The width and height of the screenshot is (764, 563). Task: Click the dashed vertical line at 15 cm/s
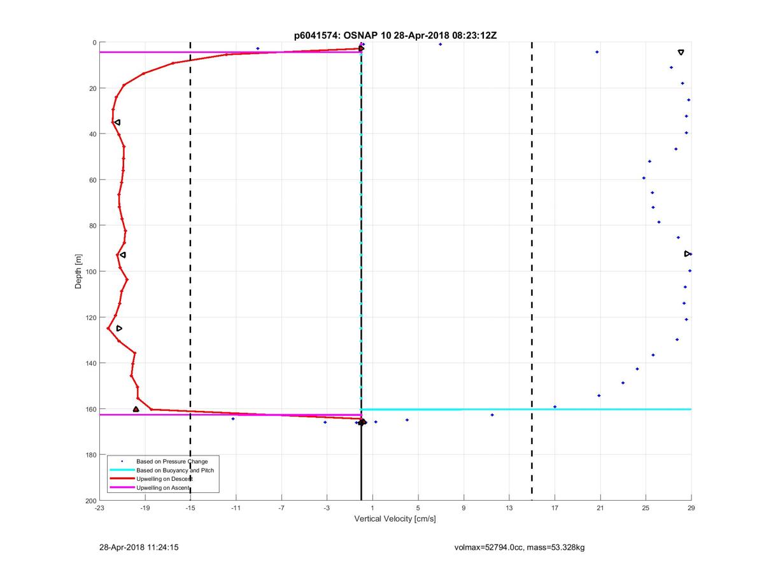(532, 272)
